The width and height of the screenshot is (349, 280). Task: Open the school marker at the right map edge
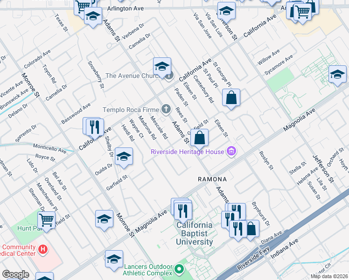pos(337,75)
